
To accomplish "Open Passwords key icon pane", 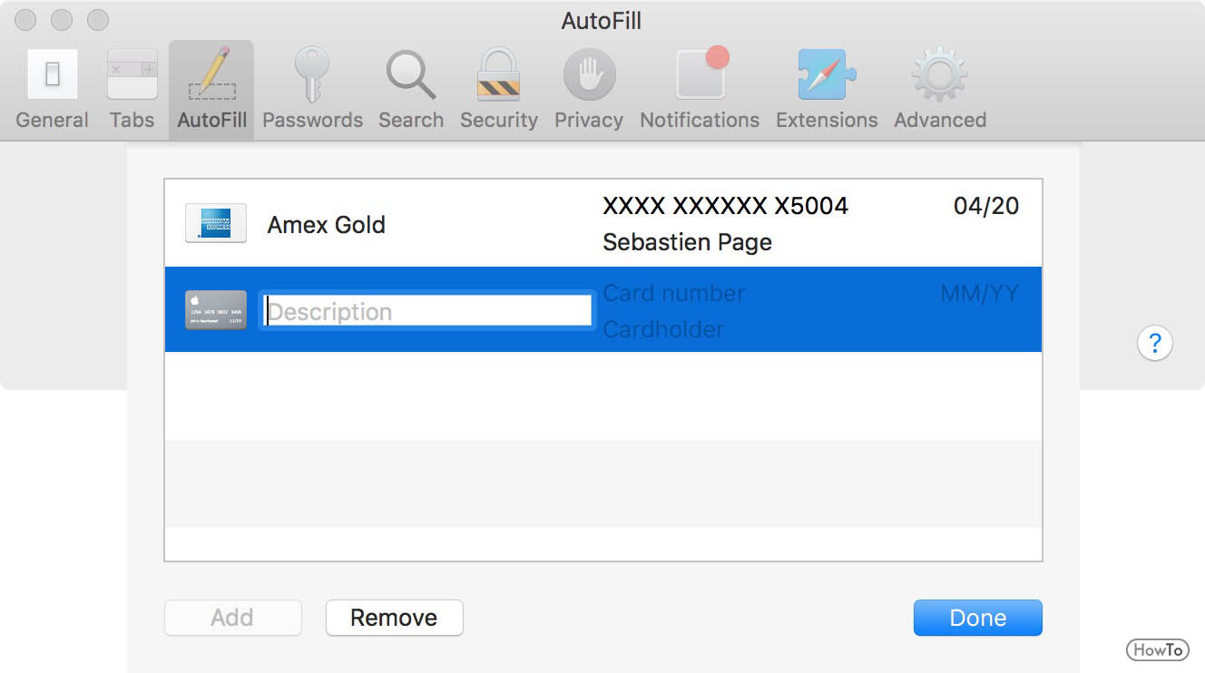I will coord(312,90).
